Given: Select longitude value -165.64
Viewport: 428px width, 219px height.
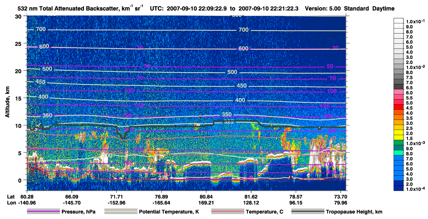Looking at the screenshot, I should [161, 203].
